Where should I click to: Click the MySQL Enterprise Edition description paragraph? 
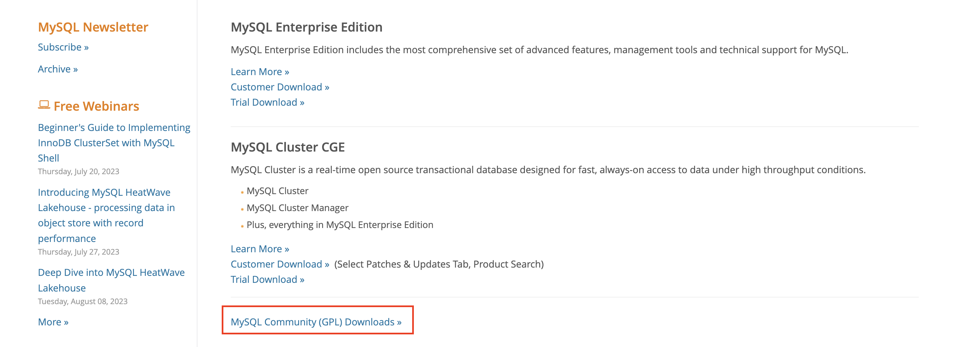click(x=539, y=50)
